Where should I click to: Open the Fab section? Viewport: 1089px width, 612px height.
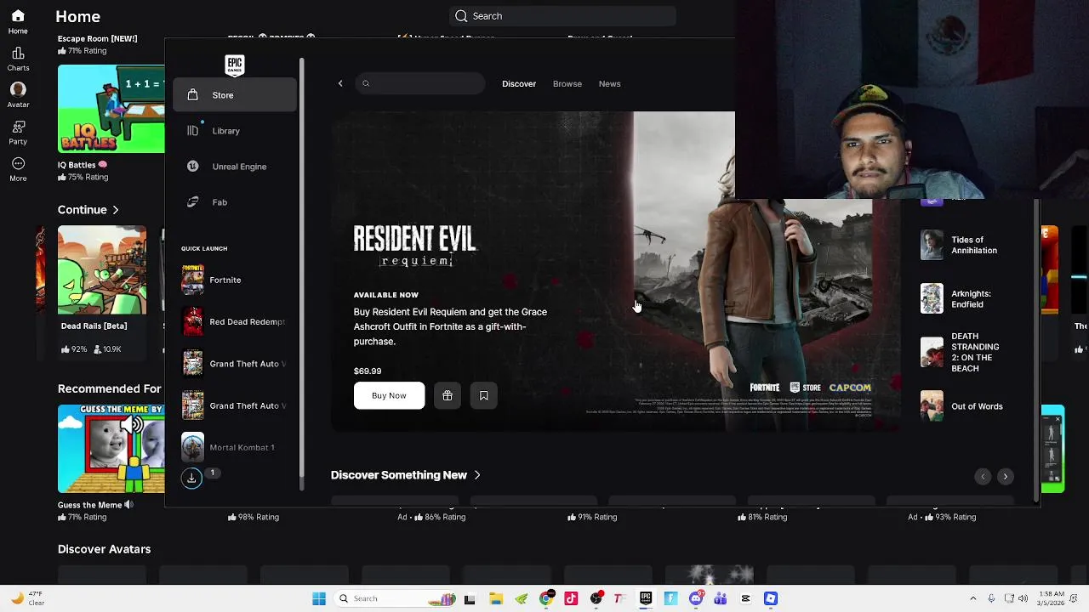[x=235, y=202]
